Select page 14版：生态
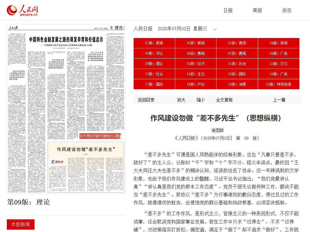Screen dimensions: 310x232 [x=196, y=74]
